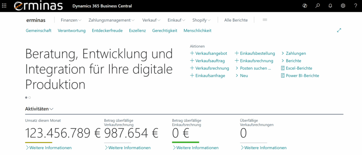This screenshot has height=155, width=362.
Task: Create new Verkaufsauftrag
Action: tap(207, 61)
